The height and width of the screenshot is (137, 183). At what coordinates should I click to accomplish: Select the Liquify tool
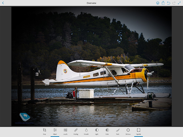tap(65, 131)
